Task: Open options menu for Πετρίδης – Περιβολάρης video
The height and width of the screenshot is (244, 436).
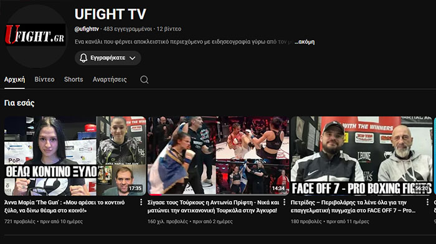Action: pos(427,202)
